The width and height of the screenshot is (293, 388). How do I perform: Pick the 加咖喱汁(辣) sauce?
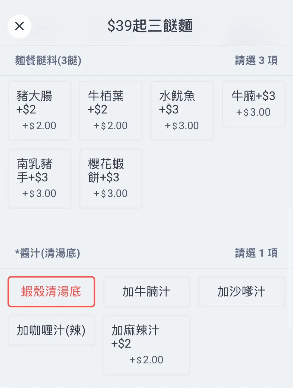click(51, 330)
